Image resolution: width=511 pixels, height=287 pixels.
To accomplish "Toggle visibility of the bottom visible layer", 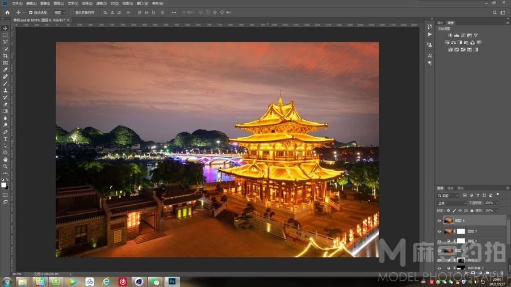I will click(439, 268).
